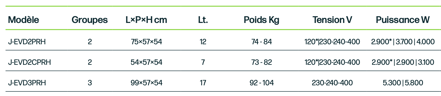This screenshot has height=96, width=441.
Task: Select the Lt. column header
Action: point(203,20)
